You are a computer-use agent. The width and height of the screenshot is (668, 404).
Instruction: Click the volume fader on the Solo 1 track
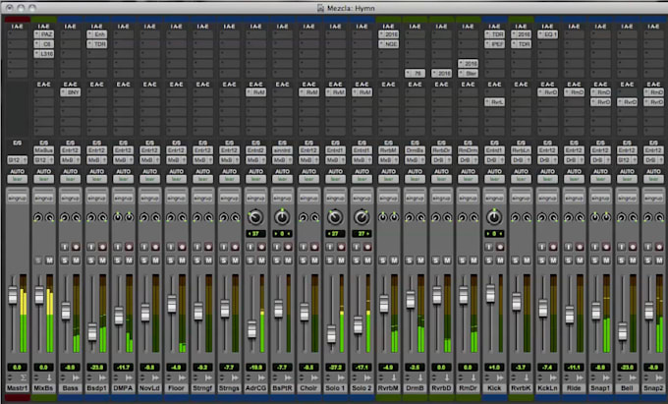(331, 334)
